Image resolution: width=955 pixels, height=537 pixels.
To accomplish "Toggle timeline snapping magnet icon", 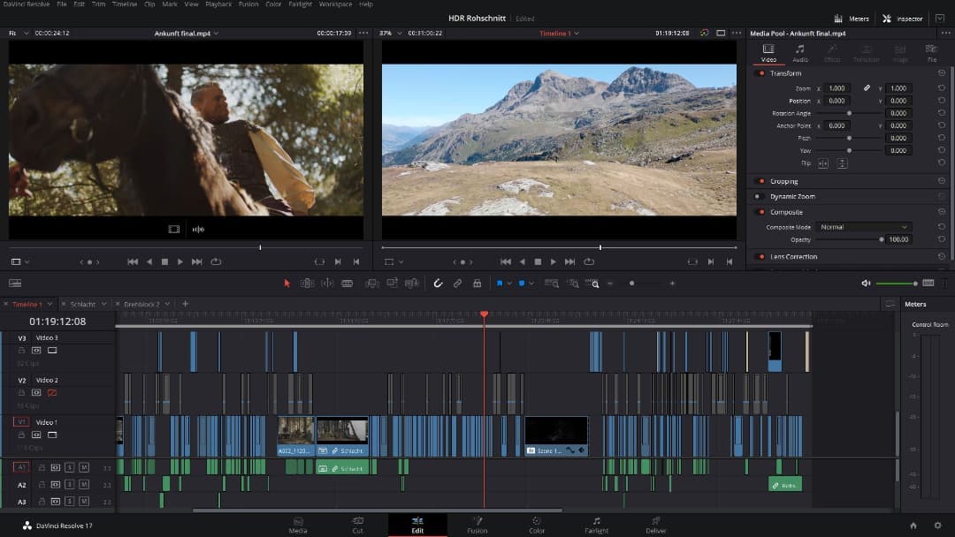I will 438,284.
